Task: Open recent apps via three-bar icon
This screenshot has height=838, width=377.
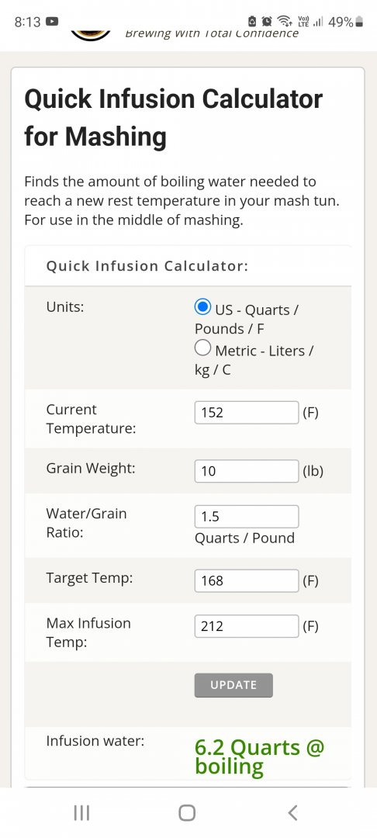Action: (81, 813)
